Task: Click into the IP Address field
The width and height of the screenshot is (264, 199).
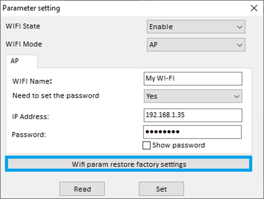Action: coord(193,115)
